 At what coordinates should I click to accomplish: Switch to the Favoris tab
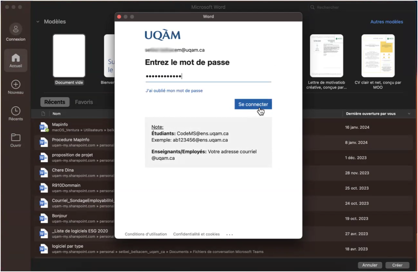(x=84, y=102)
